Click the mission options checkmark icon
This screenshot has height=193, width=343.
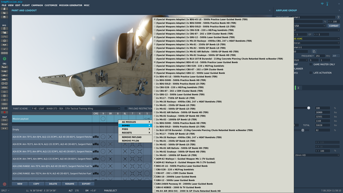click(4, 49)
